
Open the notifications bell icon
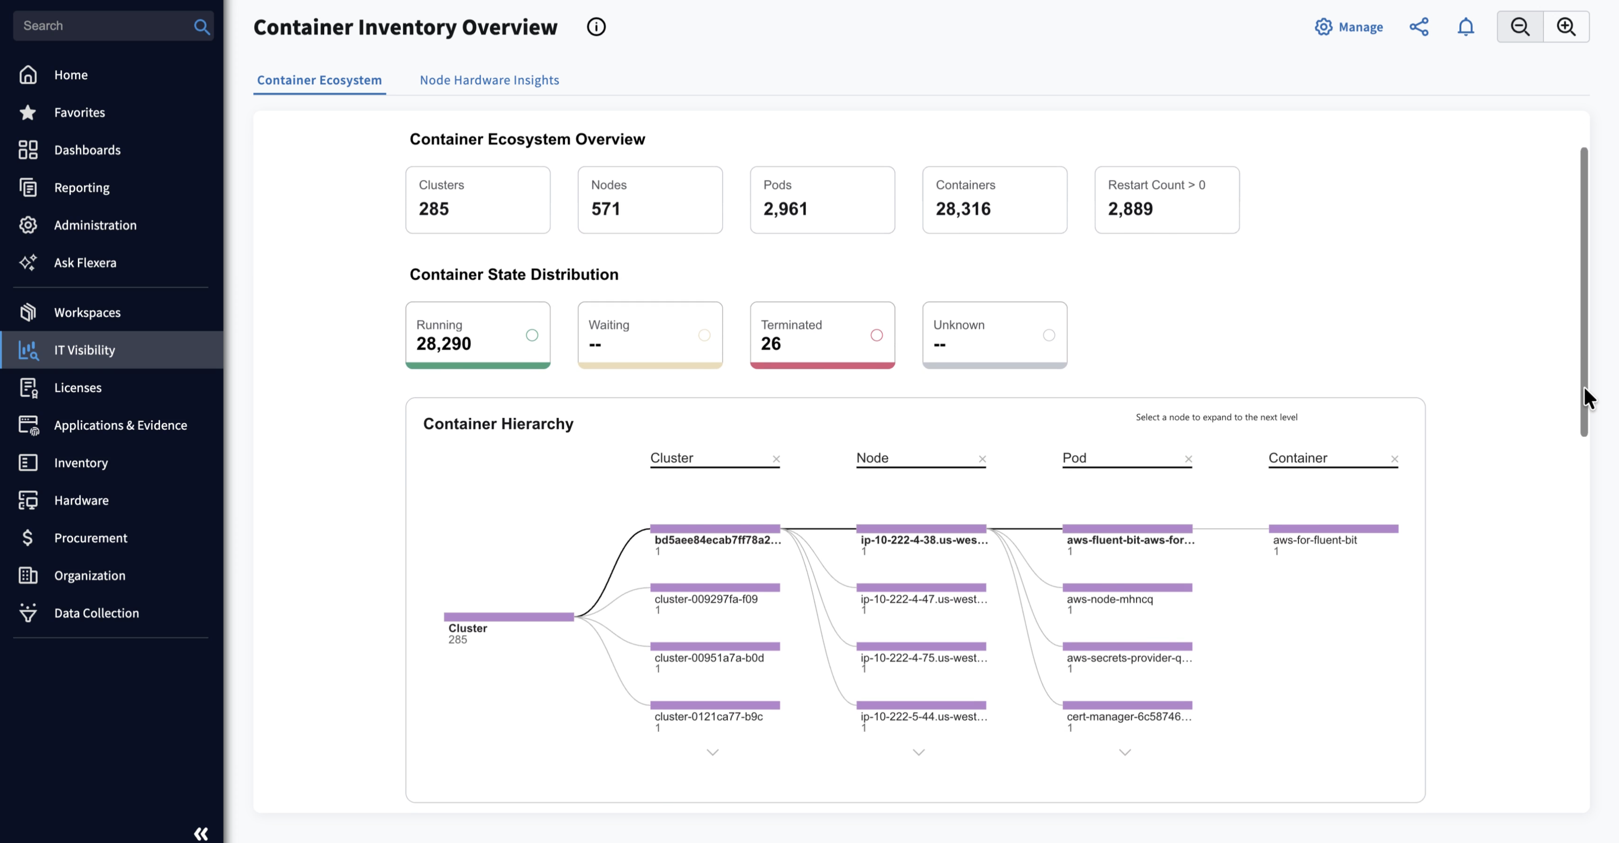pyautogui.click(x=1466, y=27)
